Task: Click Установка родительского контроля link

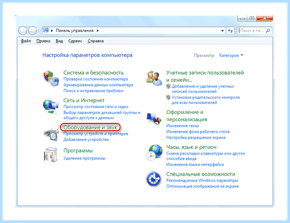Action: pyautogui.click(x=206, y=100)
